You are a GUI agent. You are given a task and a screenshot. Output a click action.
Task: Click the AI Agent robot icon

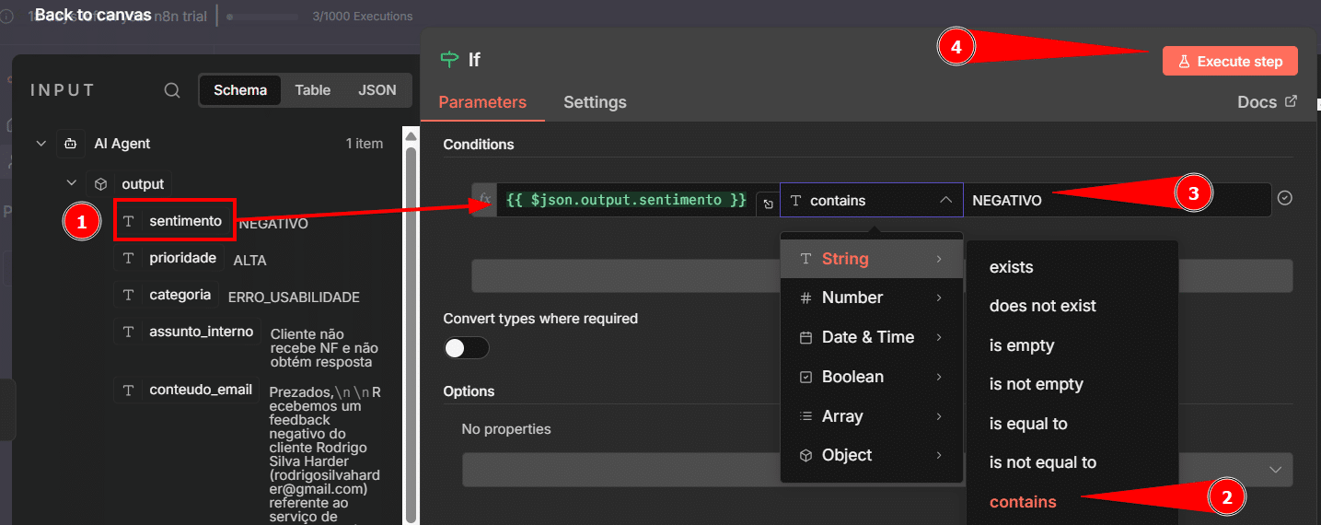tap(71, 144)
